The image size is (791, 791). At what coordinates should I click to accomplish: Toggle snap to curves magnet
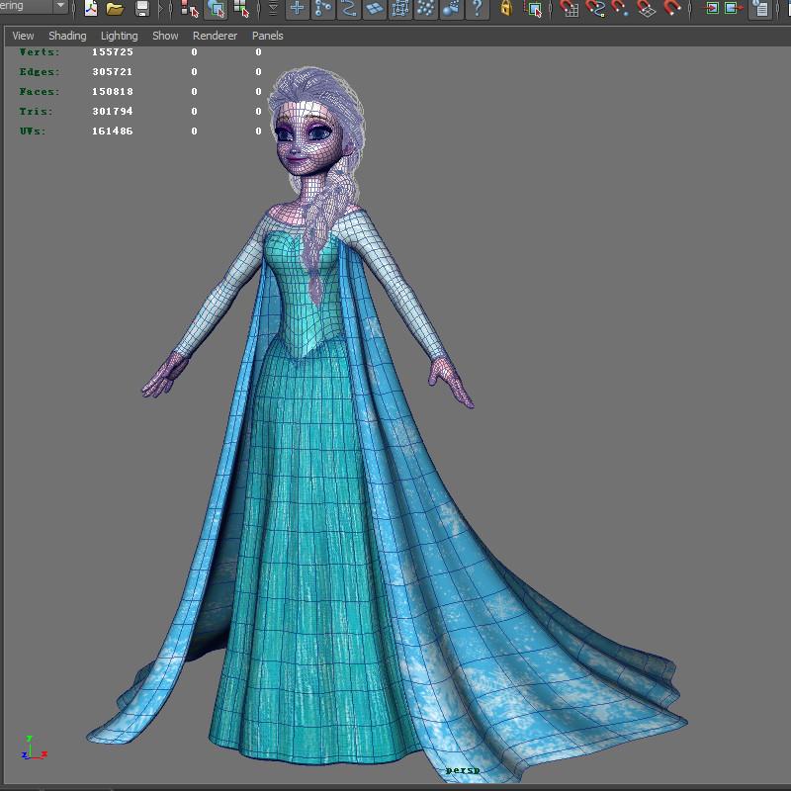pyautogui.click(x=595, y=9)
